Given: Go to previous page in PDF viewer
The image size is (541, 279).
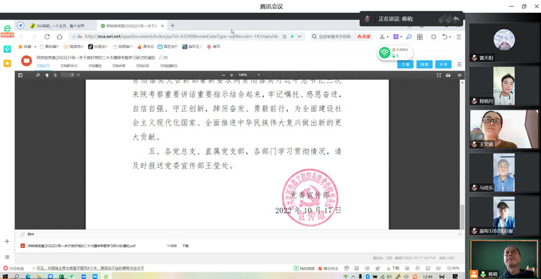Looking at the screenshot, I should pyautogui.click(x=46, y=75).
